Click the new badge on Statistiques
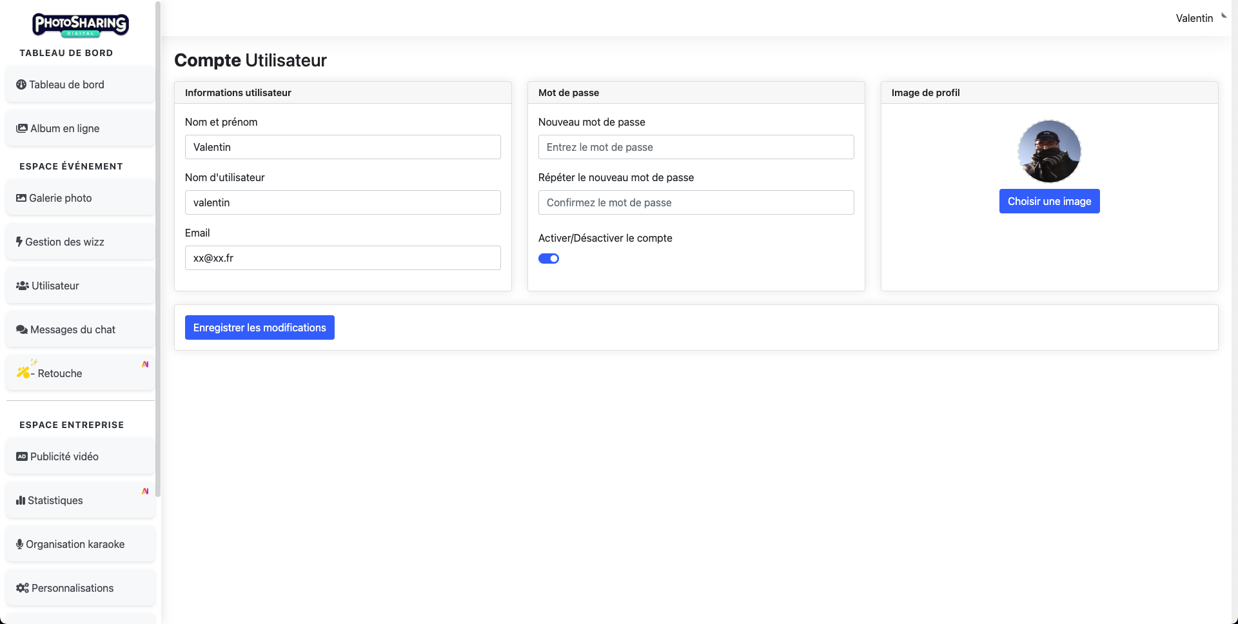 [x=145, y=491]
